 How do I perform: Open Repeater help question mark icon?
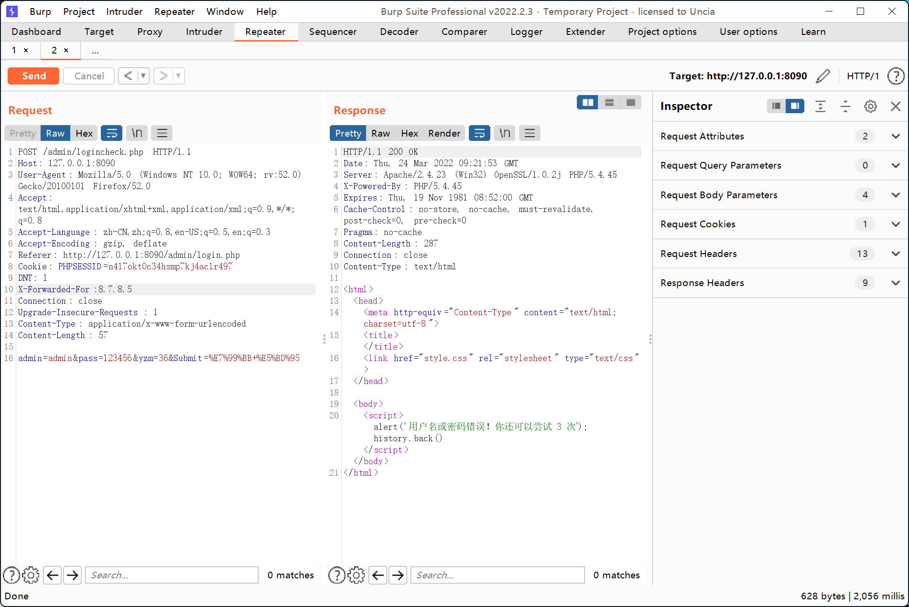pyautogui.click(x=896, y=76)
